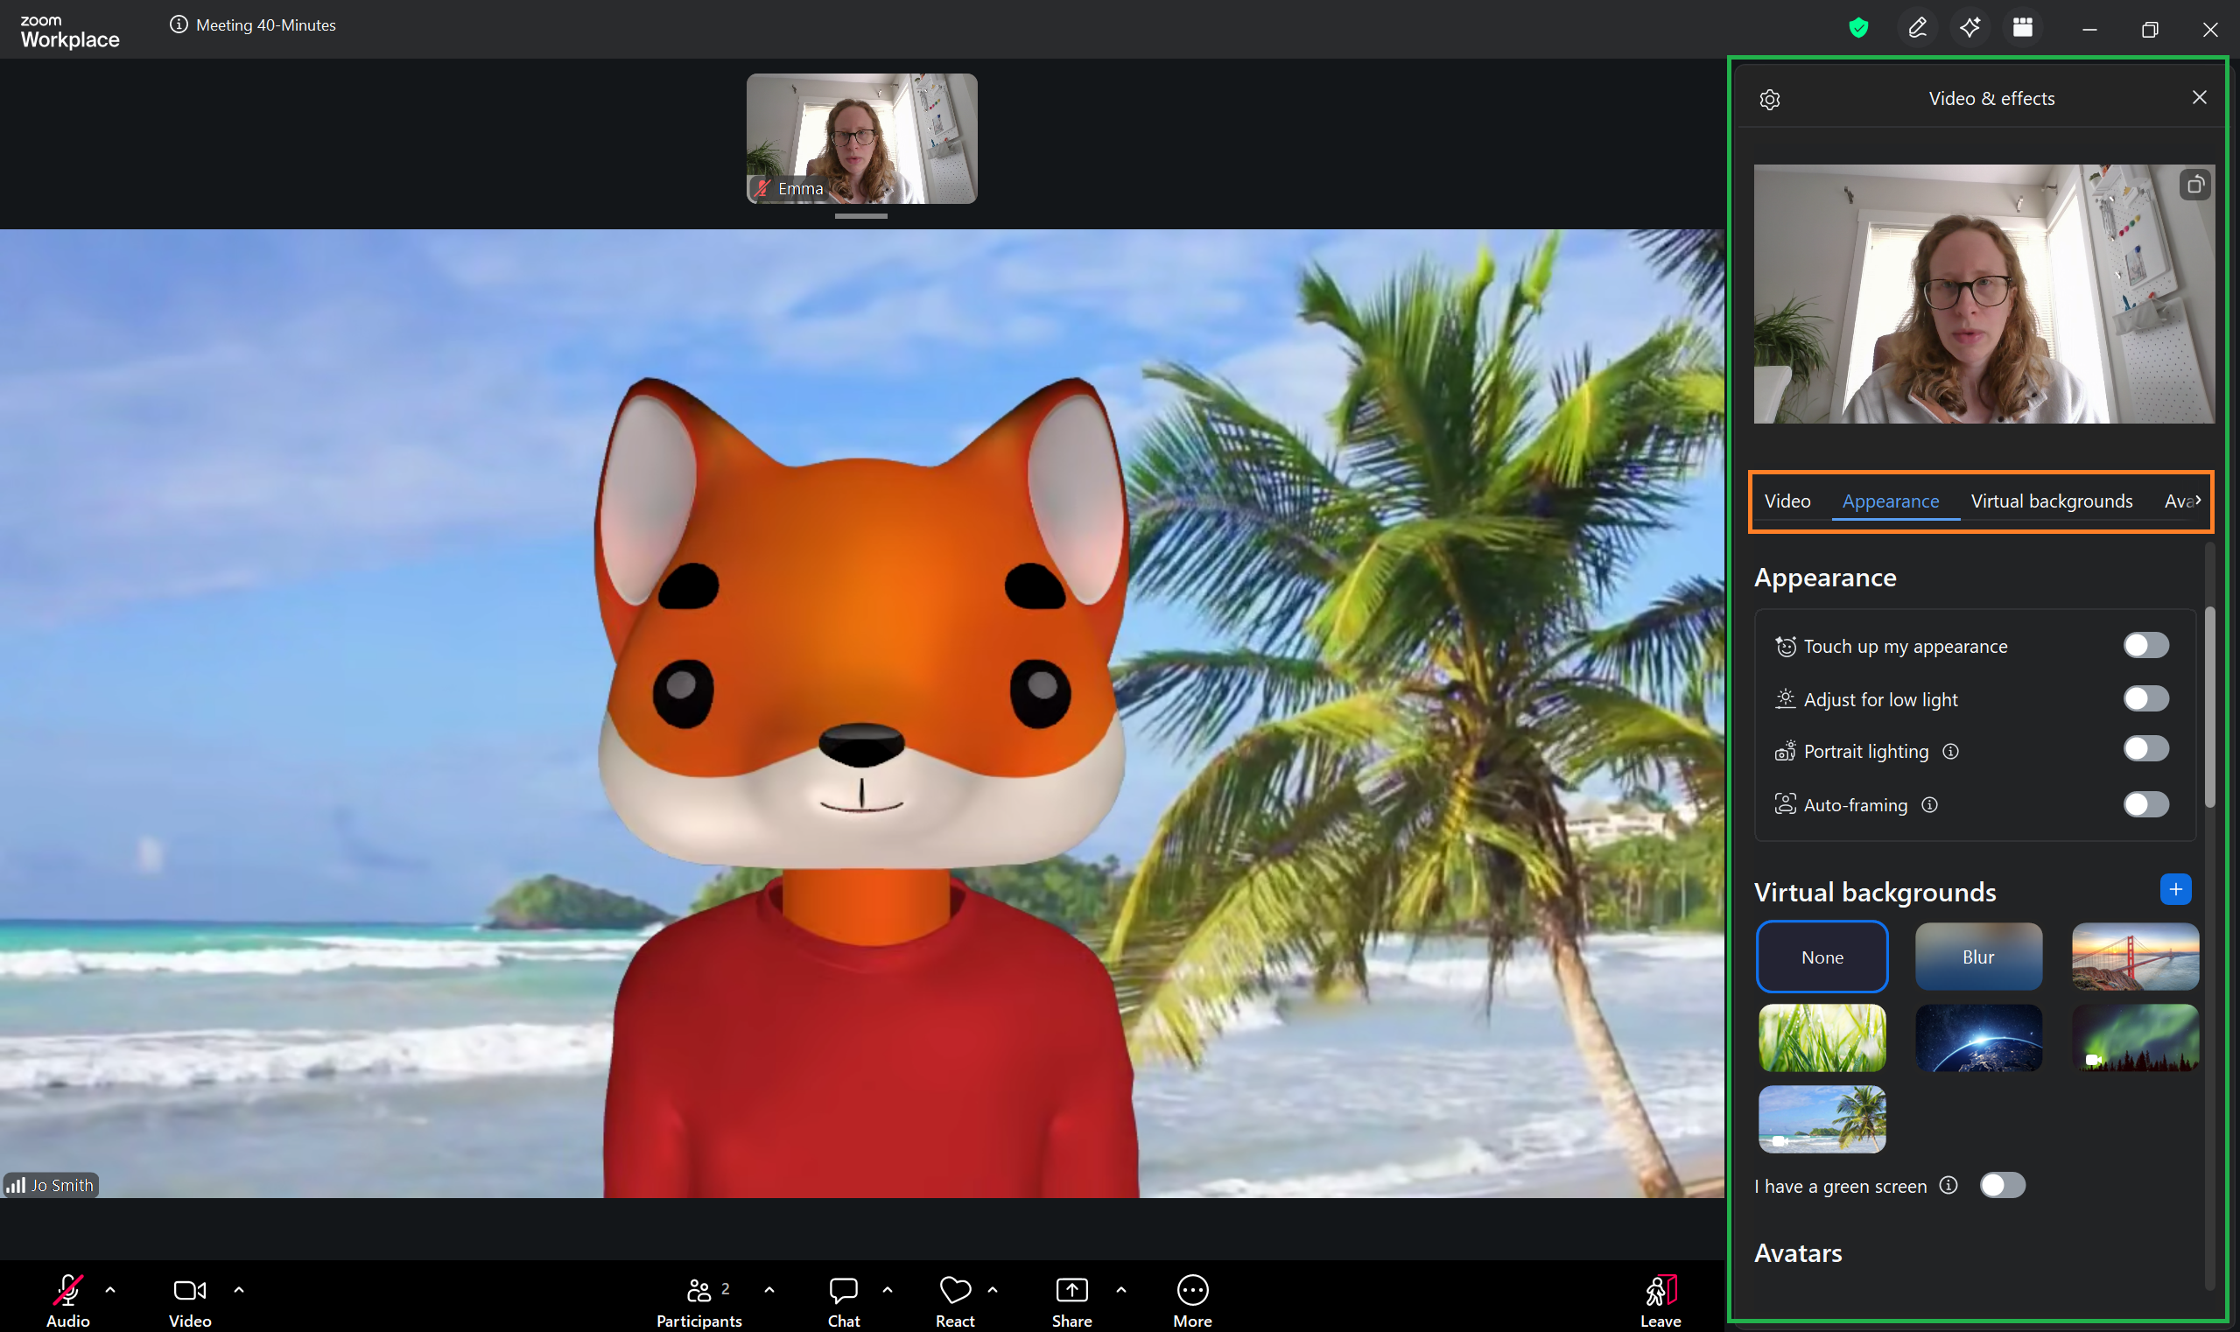Click the Meeting 40-Minutes label
The height and width of the screenshot is (1332, 2240).
click(266, 25)
